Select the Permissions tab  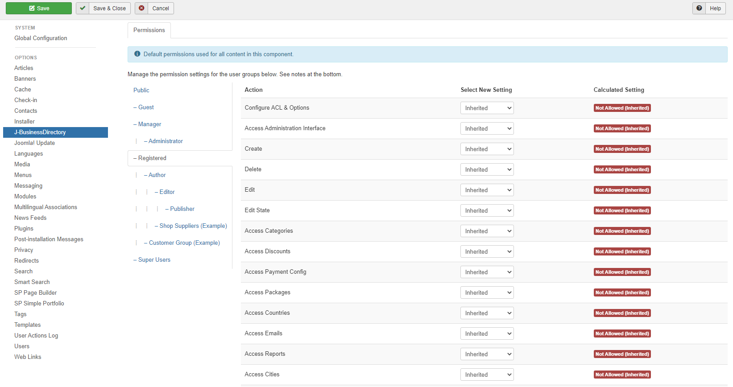[x=149, y=30]
